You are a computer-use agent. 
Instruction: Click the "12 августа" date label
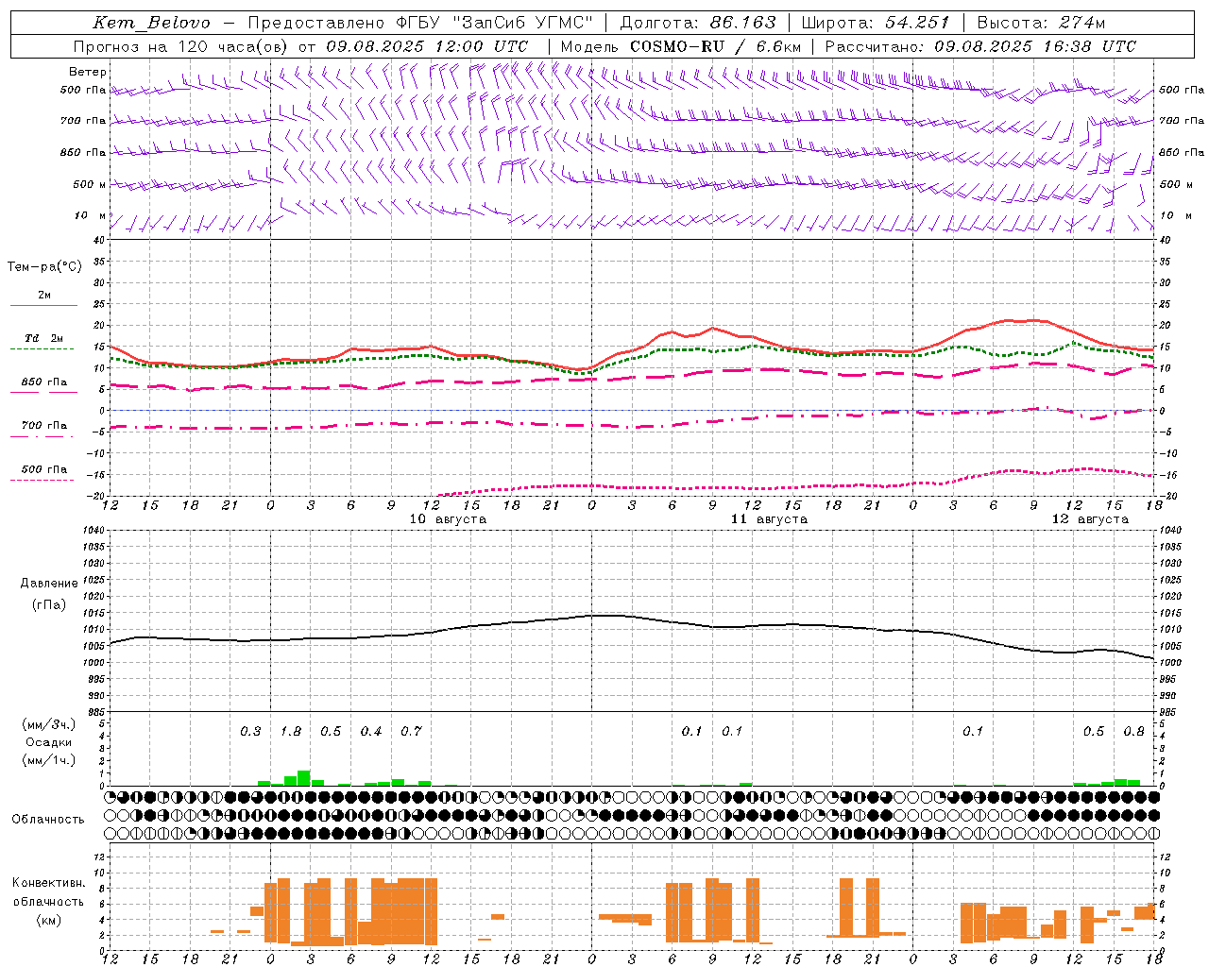click(1090, 519)
